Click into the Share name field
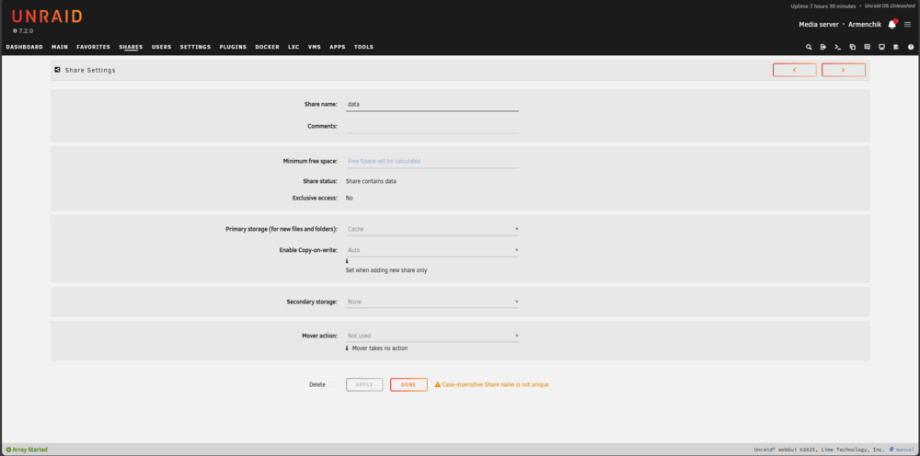Viewport: 920px width, 456px height. point(432,104)
